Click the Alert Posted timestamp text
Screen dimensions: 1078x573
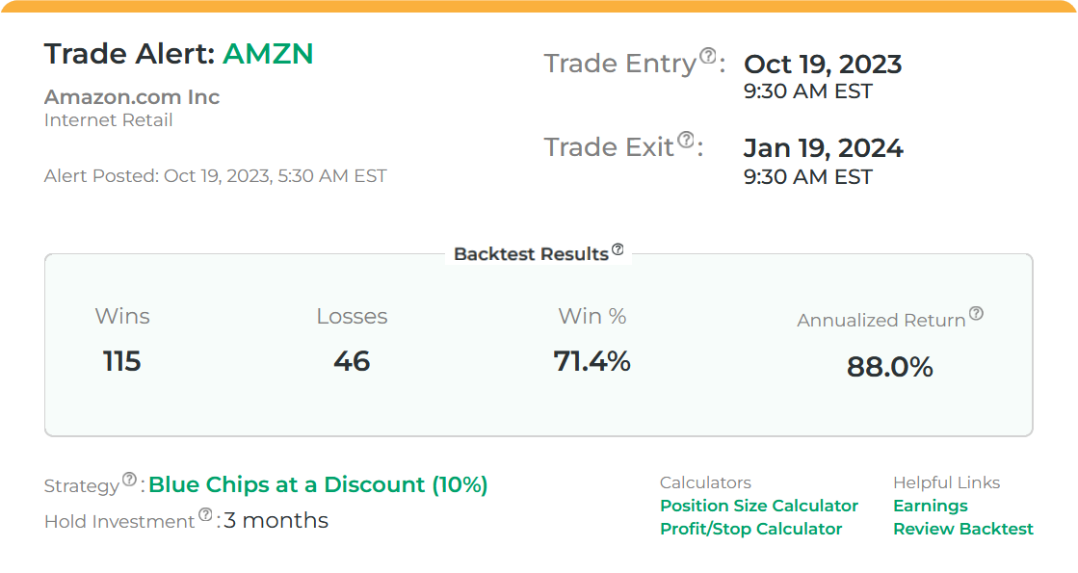(x=215, y=175)
